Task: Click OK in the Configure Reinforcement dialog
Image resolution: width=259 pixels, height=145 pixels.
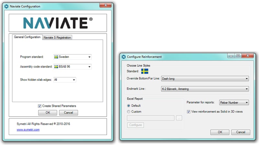Action: 220,132
